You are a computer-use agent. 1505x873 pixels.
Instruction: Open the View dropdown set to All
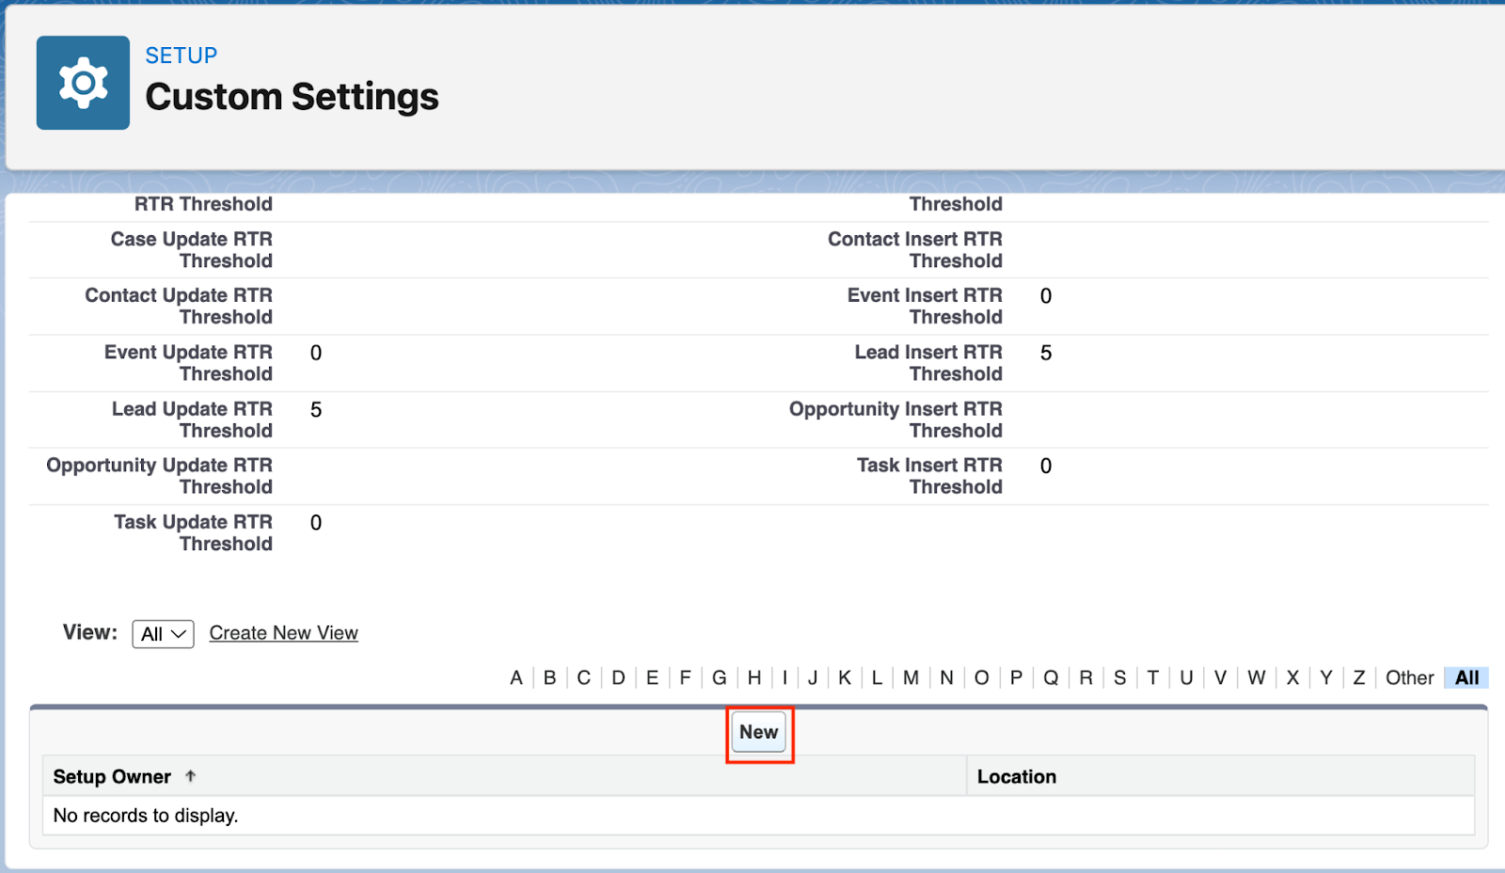click(x=163, y=634)
